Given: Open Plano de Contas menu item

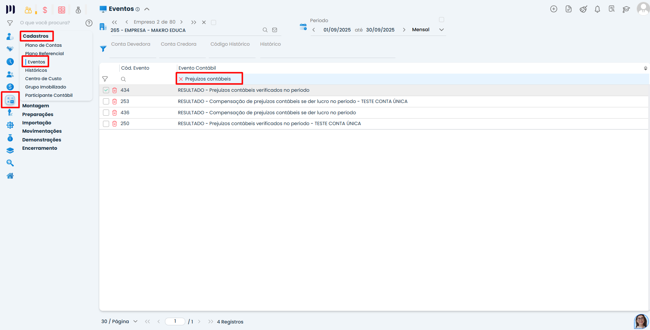Looking at the screenshot, I should [44, 45].
